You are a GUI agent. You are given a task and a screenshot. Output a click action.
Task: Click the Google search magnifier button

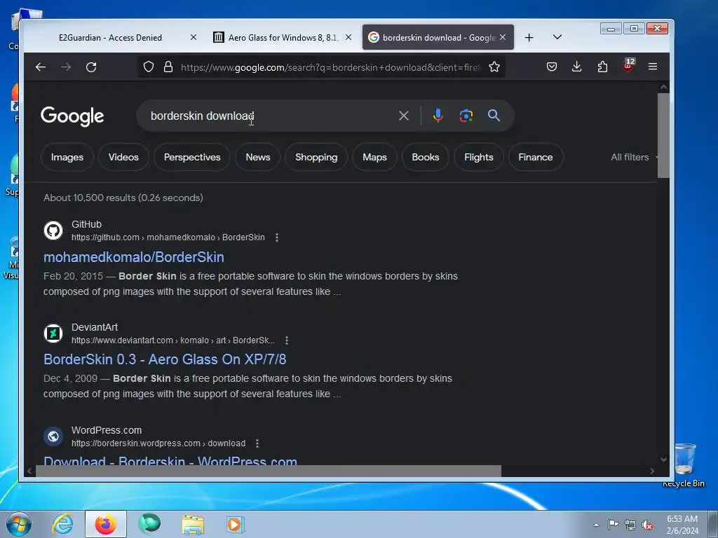[494, 116]
